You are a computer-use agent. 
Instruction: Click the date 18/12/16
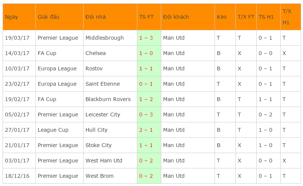pos(17,176)
